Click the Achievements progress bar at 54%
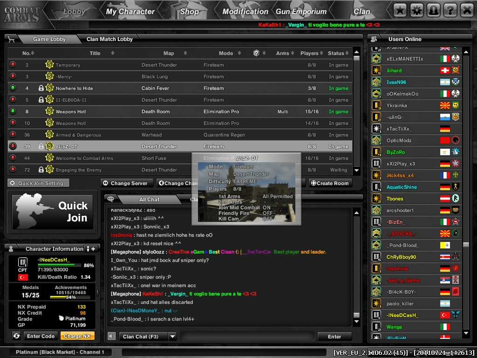477x358 pixels. pyautogui.click(x=70, y=297)
